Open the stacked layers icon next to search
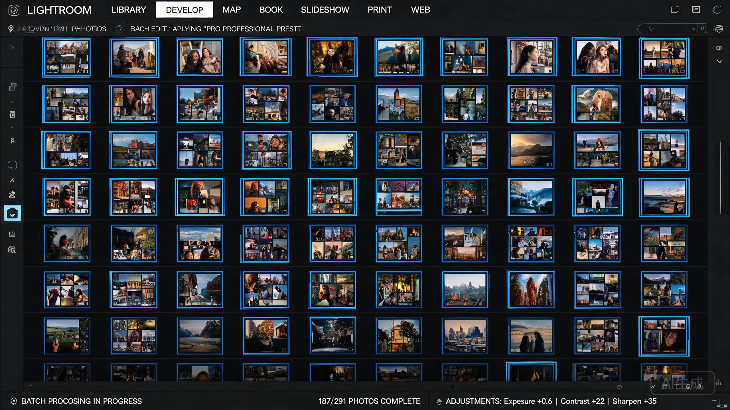The height and width of the screenshot is (410, 730). (x=718, y=28)
